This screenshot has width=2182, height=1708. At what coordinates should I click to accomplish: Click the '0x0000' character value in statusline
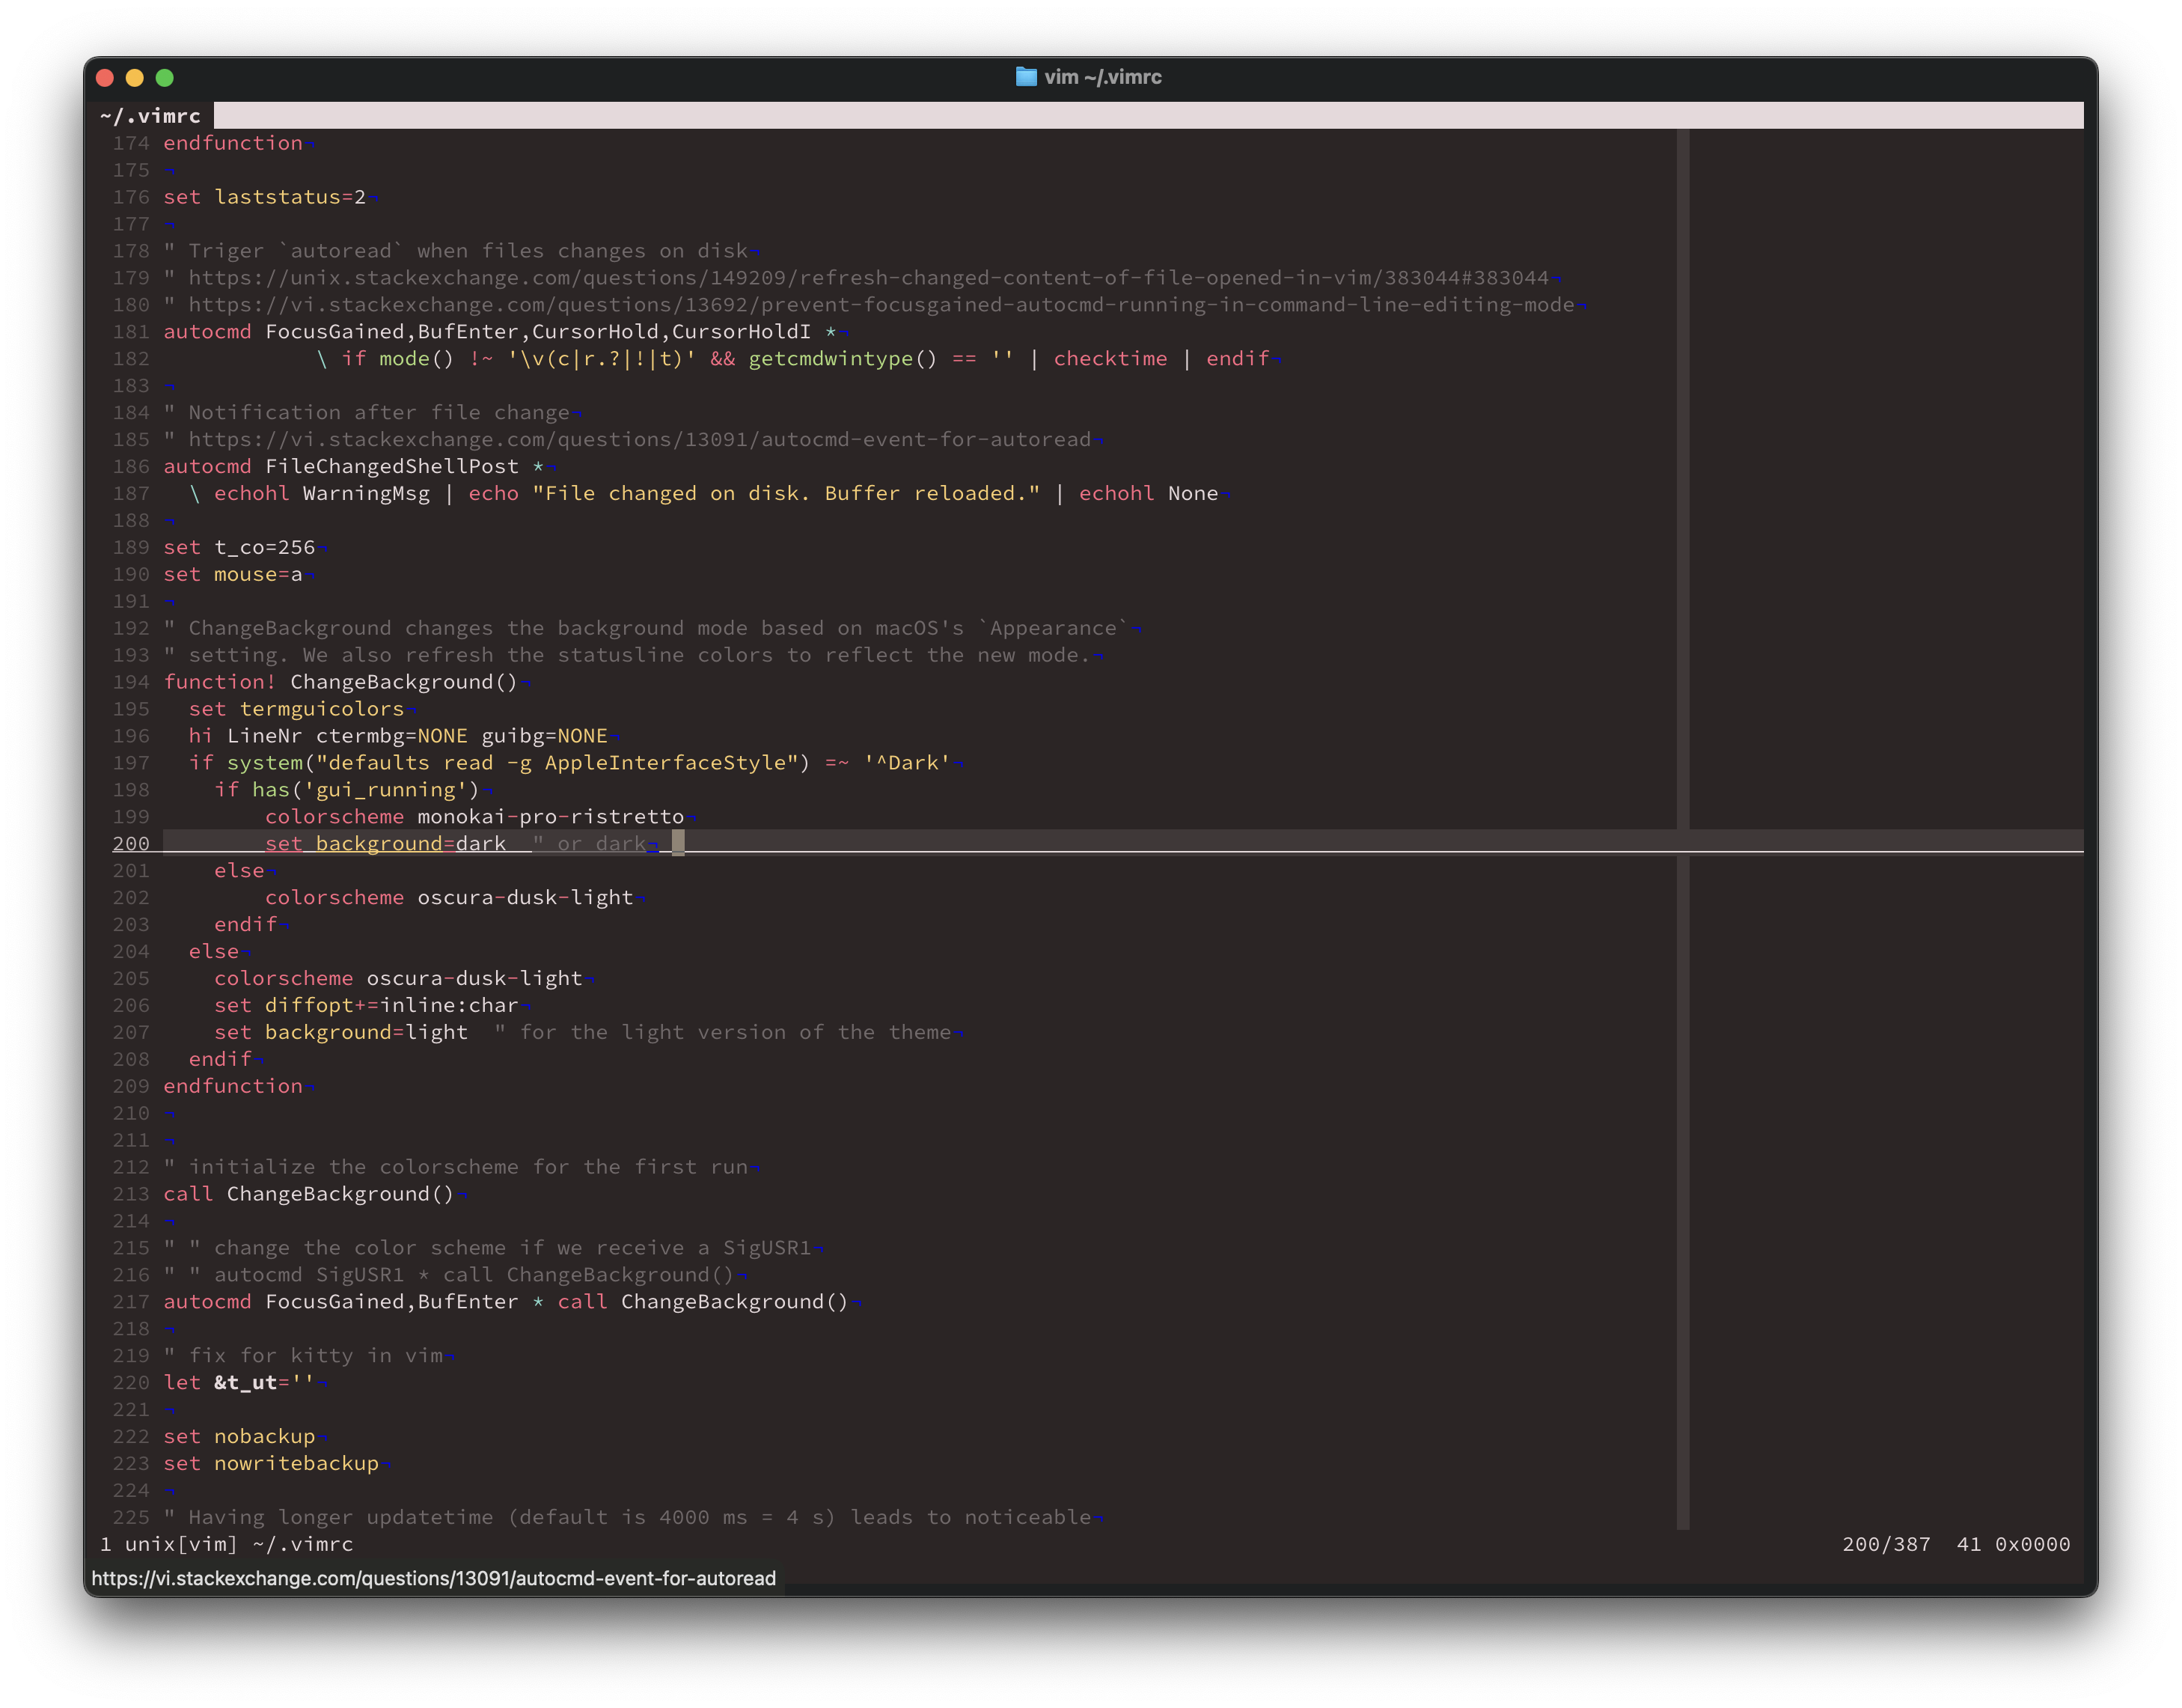pos(2032,1545)
